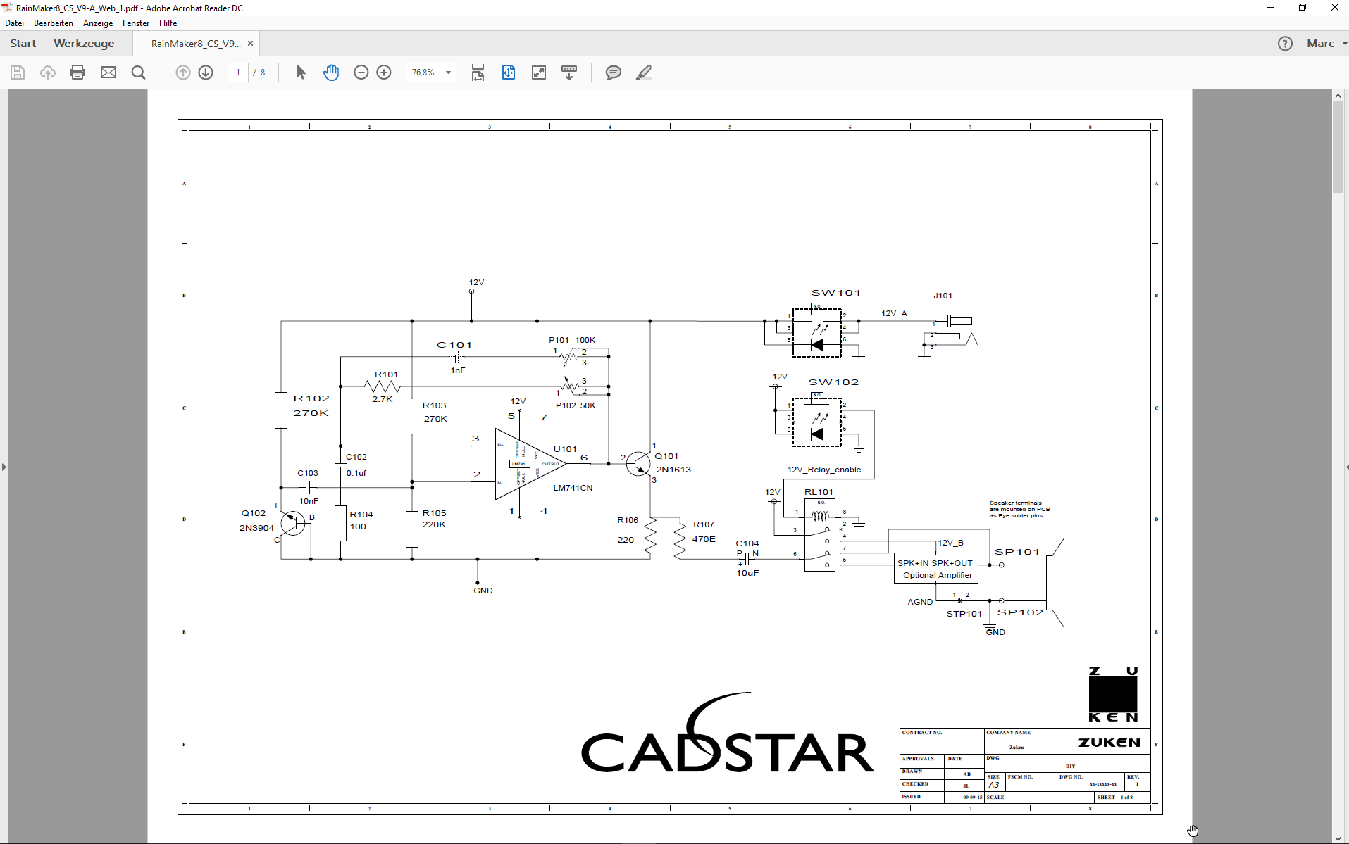Print the document with printer icon
Viewport: 1349px width, 844px height.
tap(77, 73)
